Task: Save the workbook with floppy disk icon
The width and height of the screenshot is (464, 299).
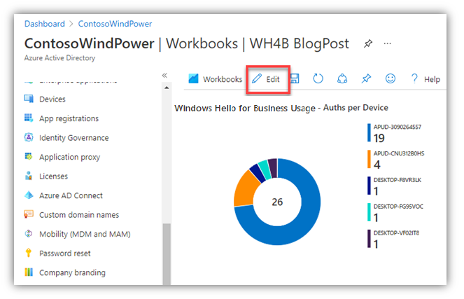Action: (295, 78)
